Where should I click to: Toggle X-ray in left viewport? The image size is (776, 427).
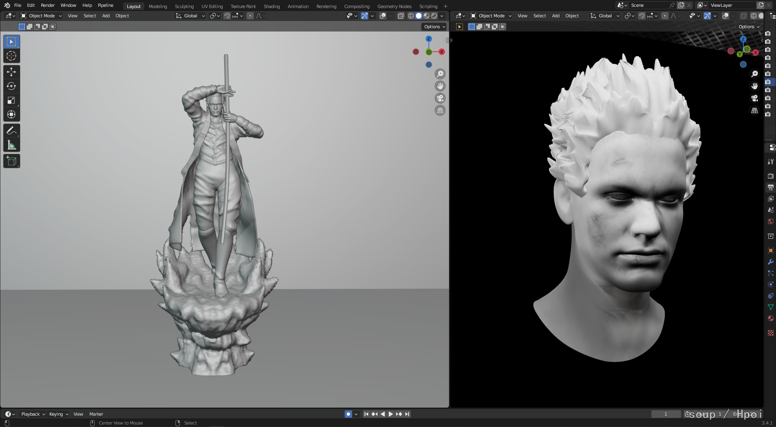coord(401,16)
